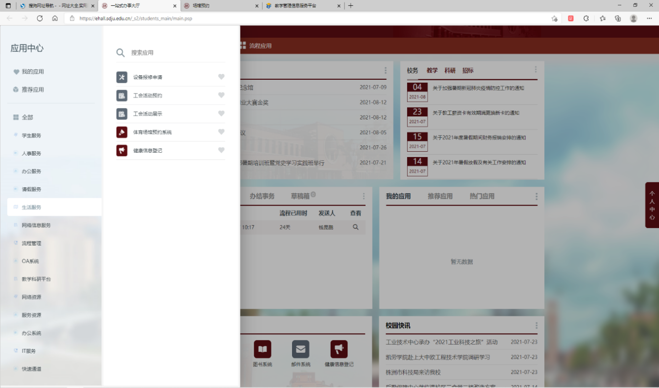Open the 体育场馆预约系统 icon
659x388 pixels.
pyautogui.click(x=122, y=132)
